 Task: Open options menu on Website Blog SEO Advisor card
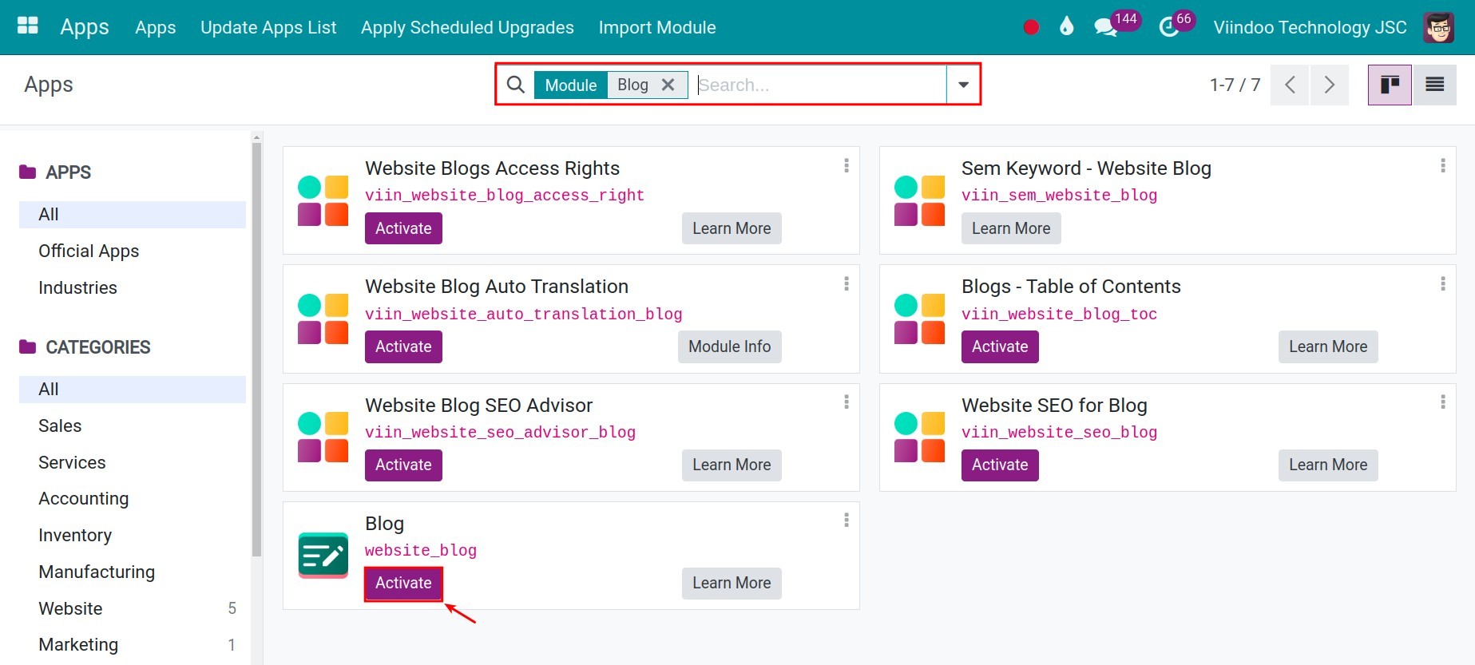[x=847, y=402]
